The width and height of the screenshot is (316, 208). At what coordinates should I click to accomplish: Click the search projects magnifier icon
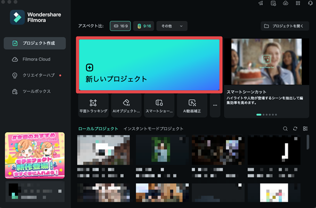click(x=285, y=128)
